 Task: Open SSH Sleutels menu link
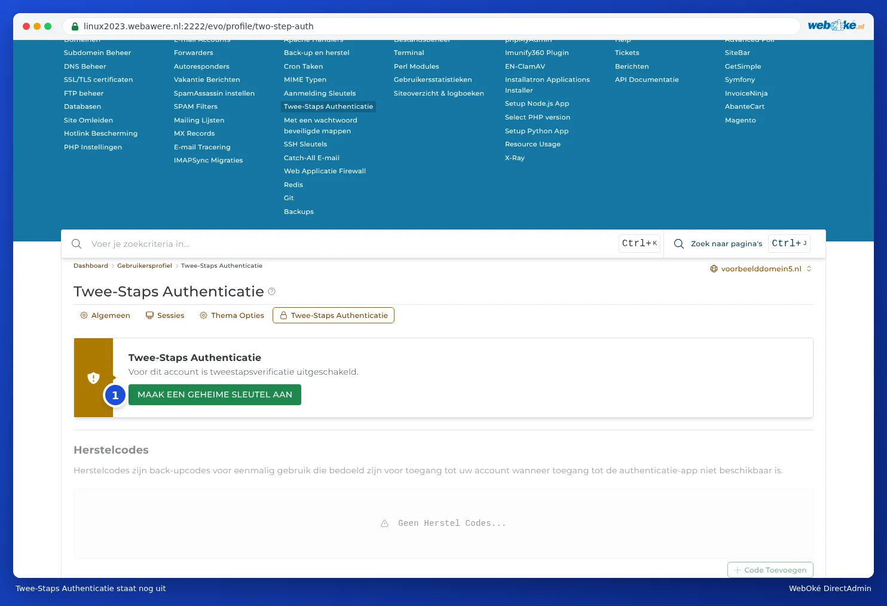(x=305, y=144)
